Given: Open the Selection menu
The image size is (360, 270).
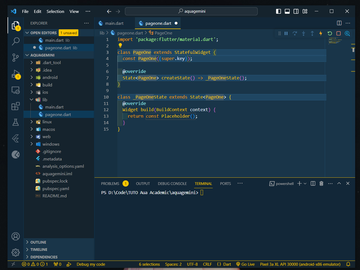Looking at the screenshot, I should pos(55,11).
